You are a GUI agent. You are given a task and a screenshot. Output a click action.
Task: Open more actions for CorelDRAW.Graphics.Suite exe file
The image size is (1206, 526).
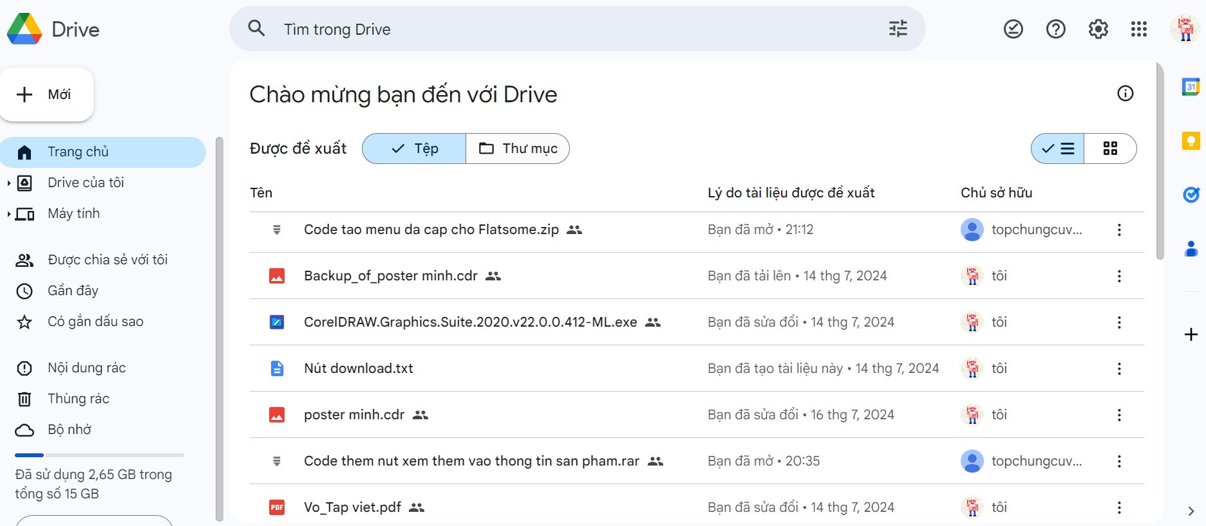click(x=1119, y=322)
